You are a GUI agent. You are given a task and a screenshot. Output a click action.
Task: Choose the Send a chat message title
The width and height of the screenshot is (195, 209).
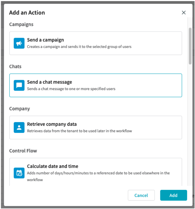coord(49,82)
